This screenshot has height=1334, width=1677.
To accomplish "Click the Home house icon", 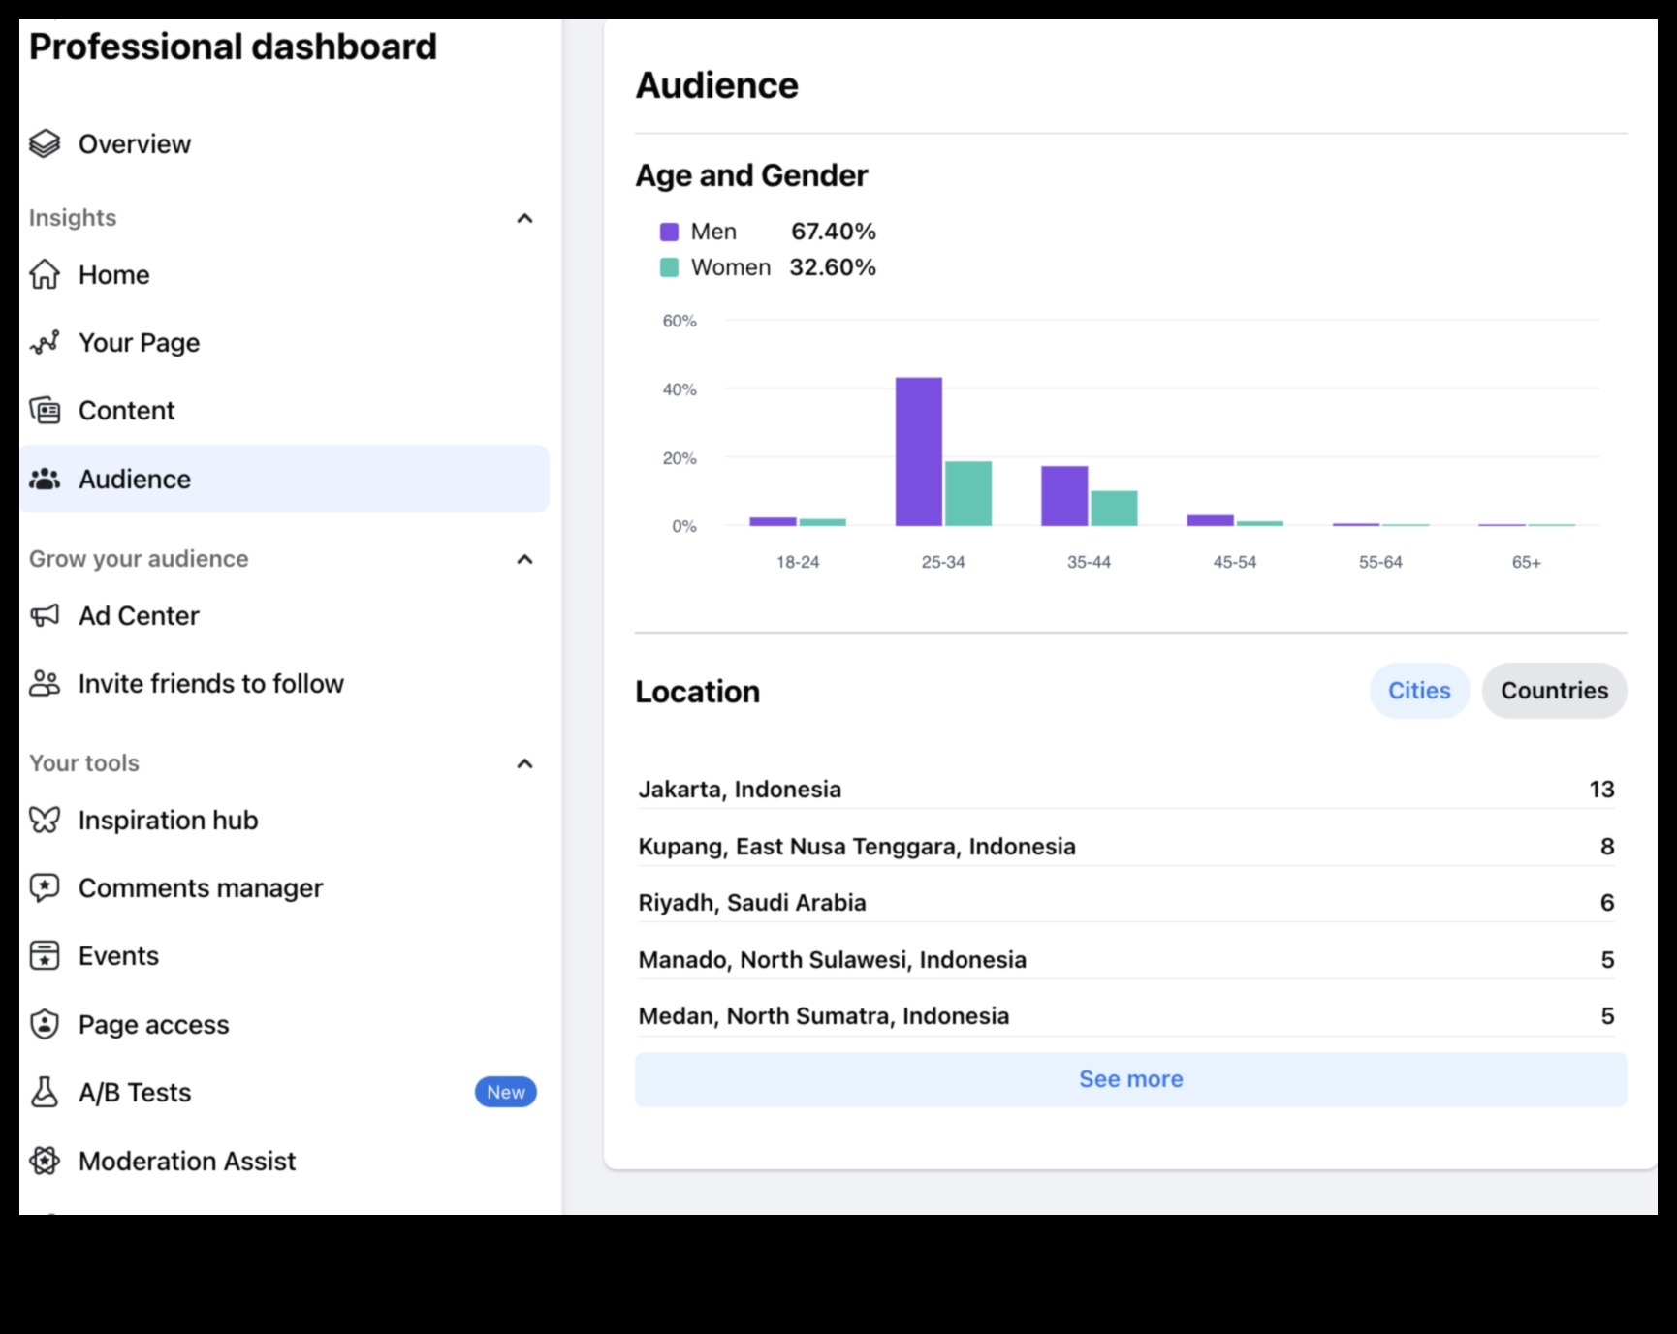I will [x=45, y=274].
